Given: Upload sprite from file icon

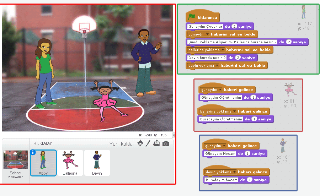Looking at the screenshot, I should click(x=156, y=143).
